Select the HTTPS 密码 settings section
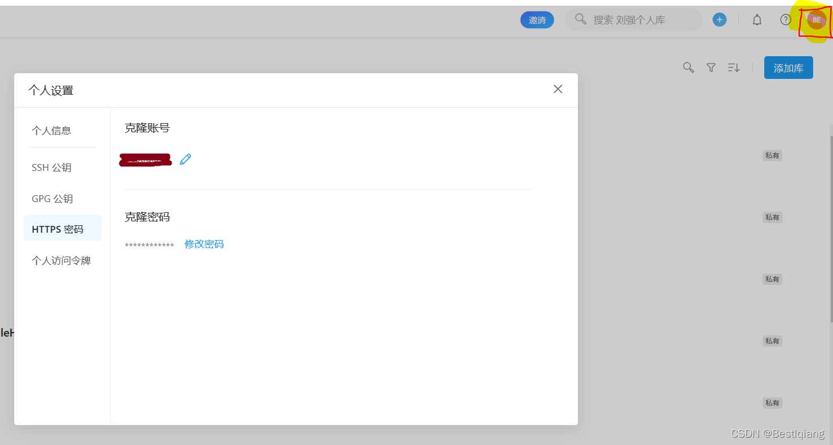The height and width of the screenshot is (445, 833). 57,228
